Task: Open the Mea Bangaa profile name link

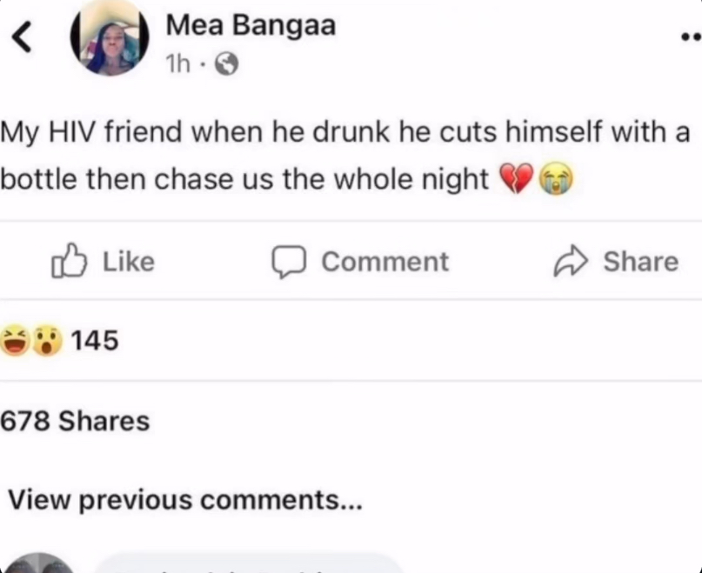Action: tap(251, 26)
